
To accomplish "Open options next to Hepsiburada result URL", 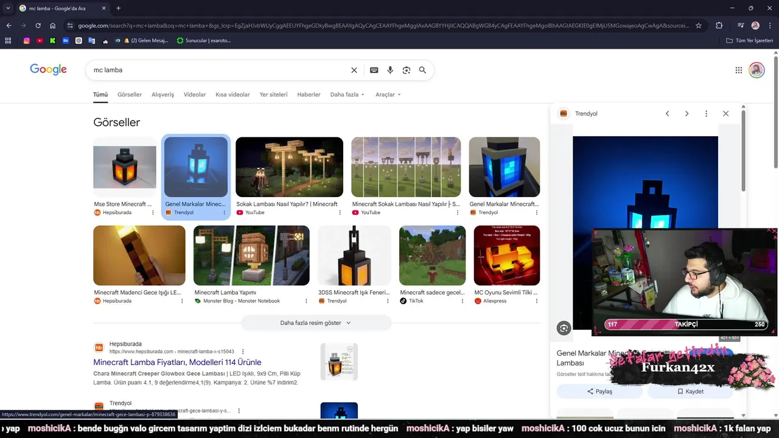I will click(x=243, y=352).
